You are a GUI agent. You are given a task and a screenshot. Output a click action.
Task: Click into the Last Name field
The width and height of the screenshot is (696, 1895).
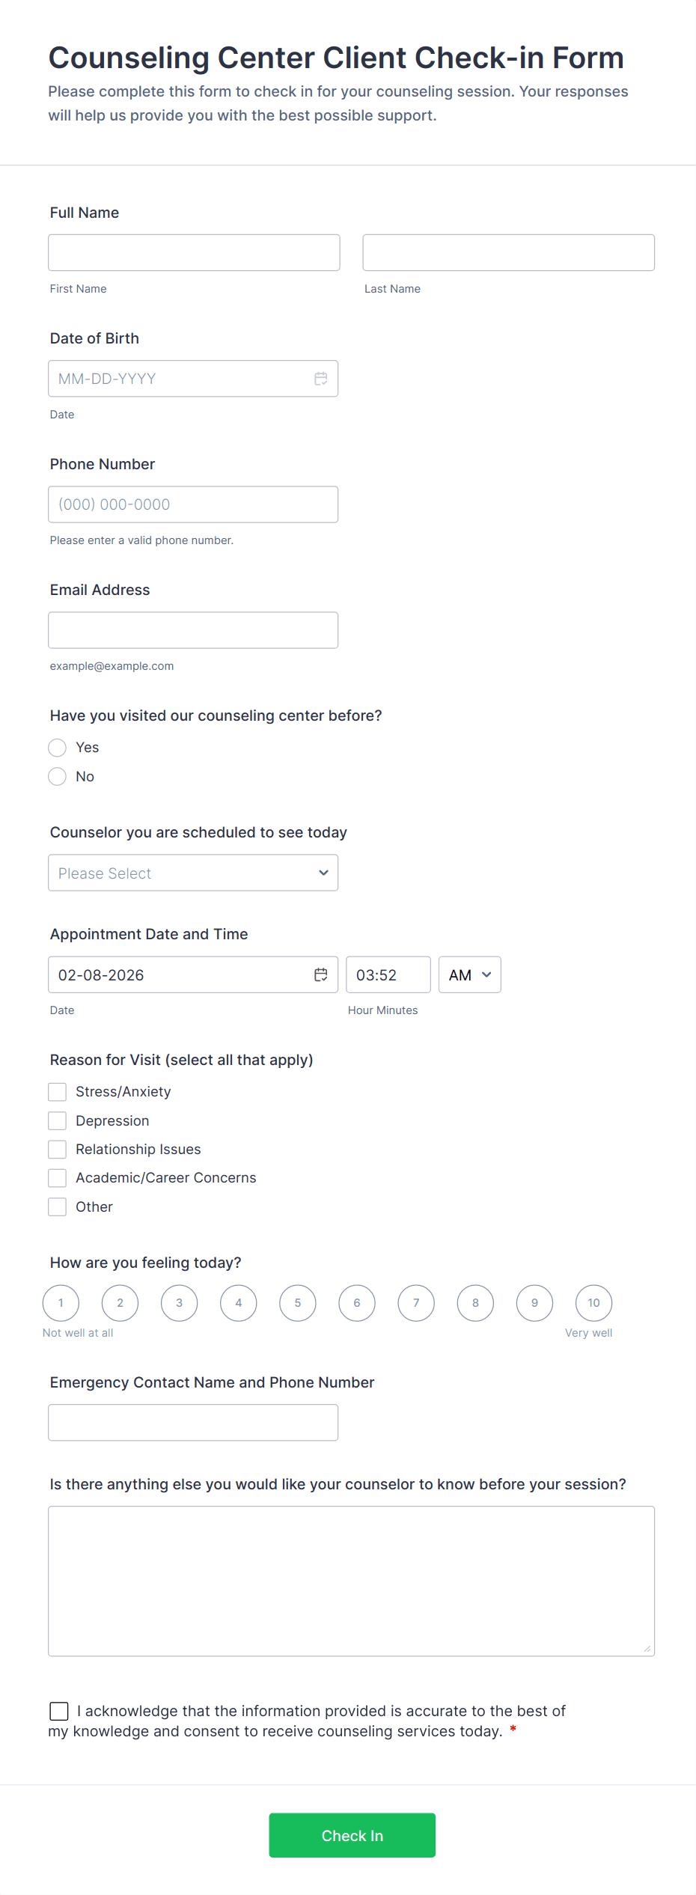[508, 253]
